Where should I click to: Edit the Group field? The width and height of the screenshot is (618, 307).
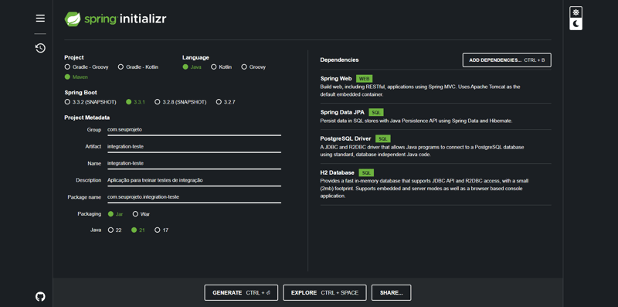pyautogui.click(x=194, y=130)
